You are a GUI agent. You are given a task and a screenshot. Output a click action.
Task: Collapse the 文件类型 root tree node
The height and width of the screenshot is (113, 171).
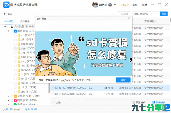tap(5, 27)
